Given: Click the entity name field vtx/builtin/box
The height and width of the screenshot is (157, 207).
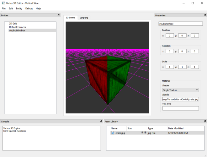Looking at the screenshot, I should [180, 24].
